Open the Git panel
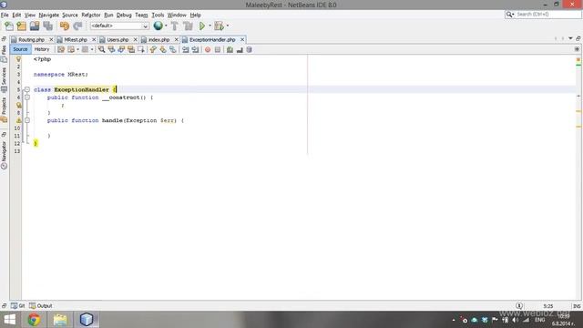Image resolution: width=583 pixels, height=328 pixels. [x=18, y=306]
